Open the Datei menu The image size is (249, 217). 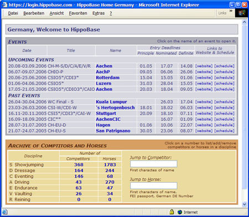[13, 13]
